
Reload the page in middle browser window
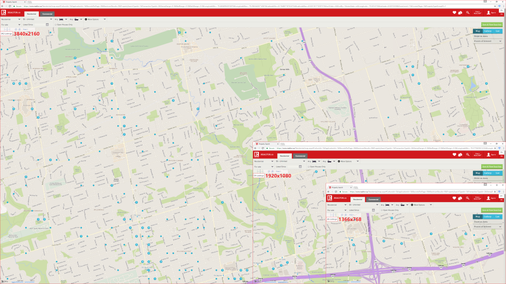[x=263, y=148]
